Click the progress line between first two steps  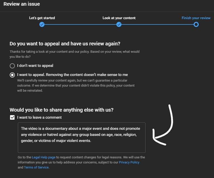[x=80, y=24]
